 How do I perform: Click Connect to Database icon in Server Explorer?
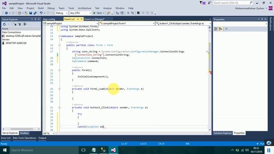[x=15, y=24]
